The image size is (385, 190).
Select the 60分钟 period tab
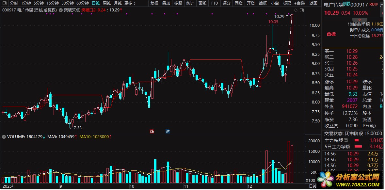83,3
